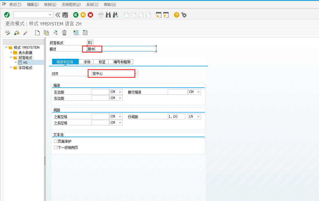Click inside the 描述 description field

(x=118, y=48)
